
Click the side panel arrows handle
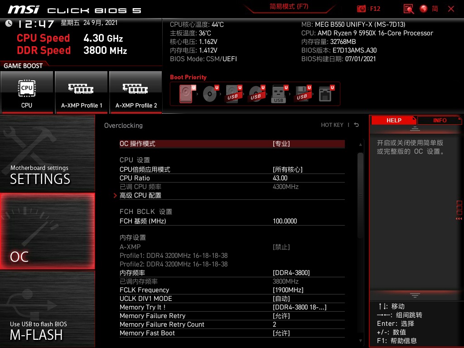[x=459, y=210]
